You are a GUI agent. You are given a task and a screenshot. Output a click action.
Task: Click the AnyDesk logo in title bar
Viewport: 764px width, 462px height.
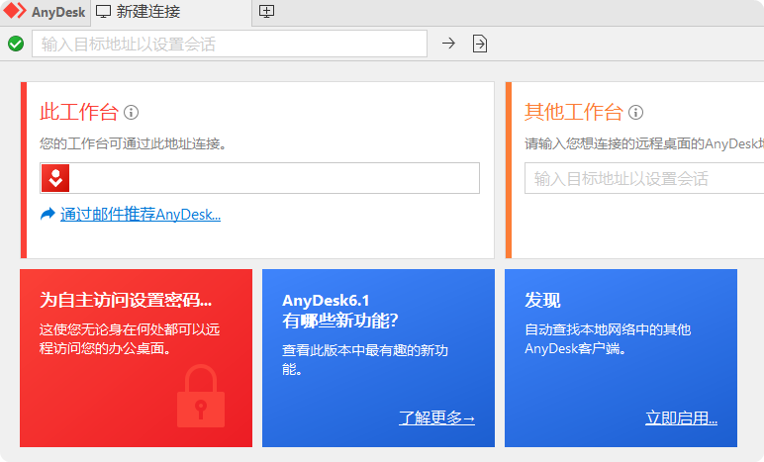(15, 12)
